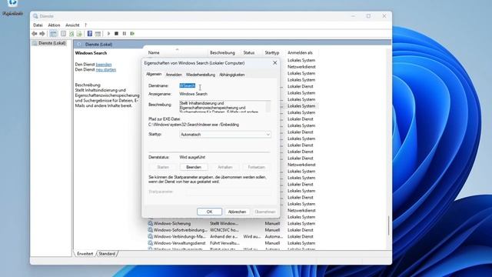Open the Datei menu
Screen dimensions: 492x277
tap(38, 25)
